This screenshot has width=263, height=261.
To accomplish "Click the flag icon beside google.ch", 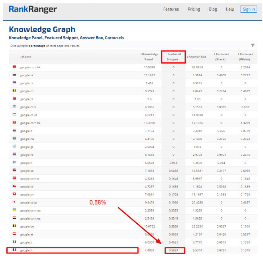I will [x=14, y=194].
